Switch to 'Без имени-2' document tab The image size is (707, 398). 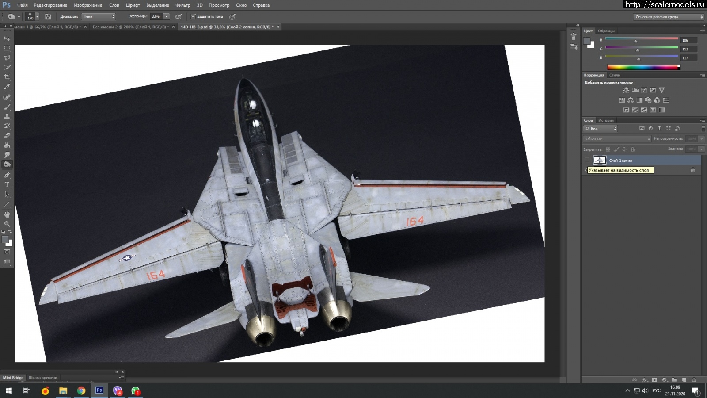(x=131, y=27)
